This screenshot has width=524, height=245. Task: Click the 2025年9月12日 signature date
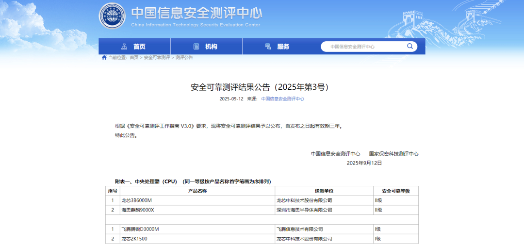(x=364, y=163)
